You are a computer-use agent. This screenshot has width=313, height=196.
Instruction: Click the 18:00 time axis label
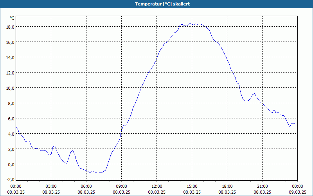click(x=227, y=187)
